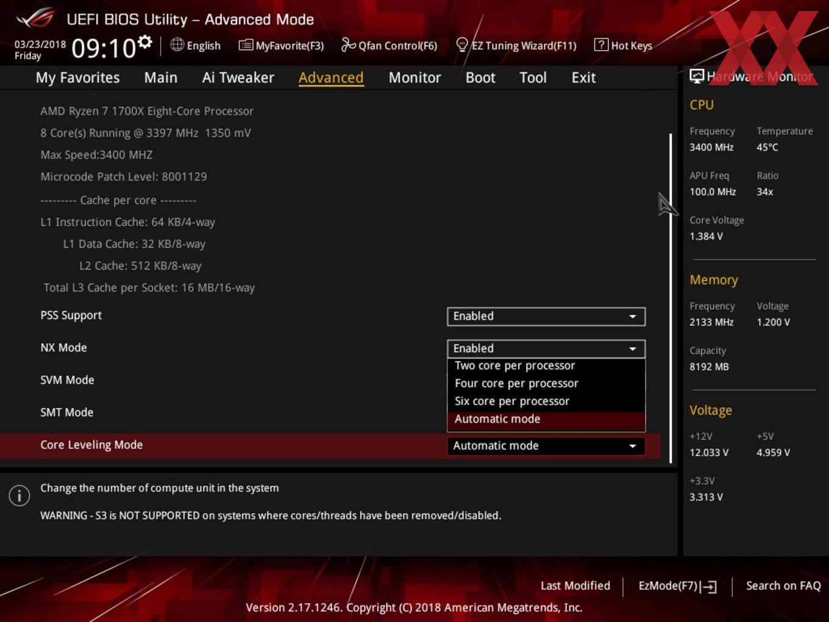Open the Core Leveling Mode dropdown
Screen dimensions: 829x622
(546, 446)
